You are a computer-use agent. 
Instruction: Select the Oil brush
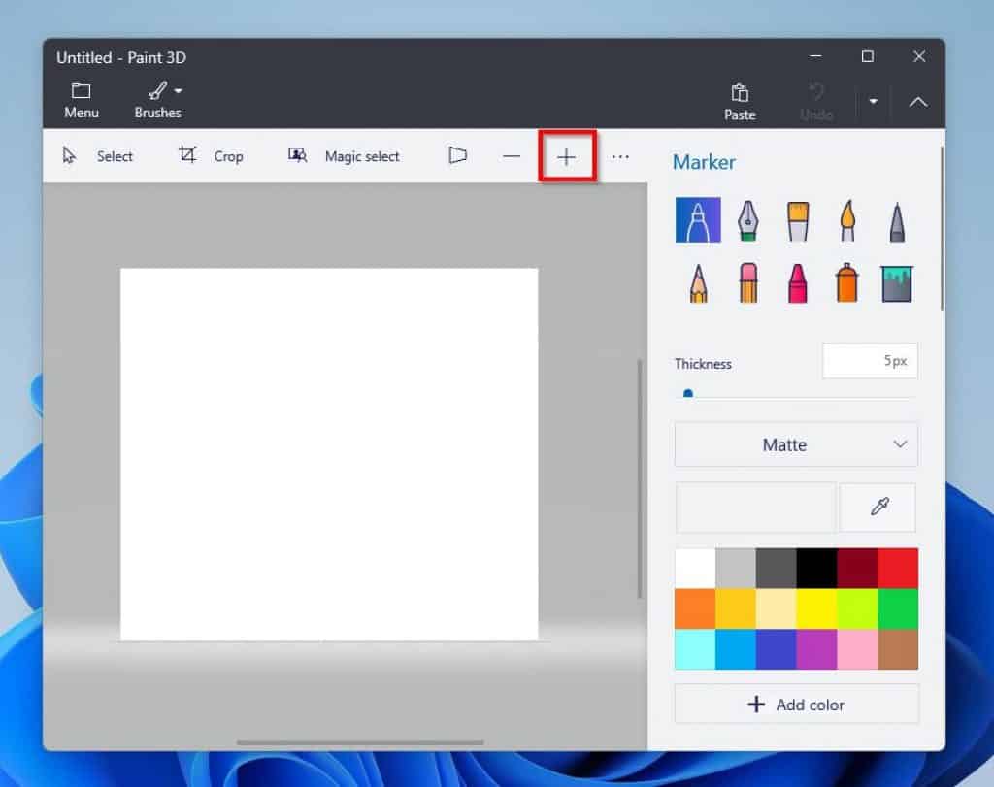tap(798, 220)
